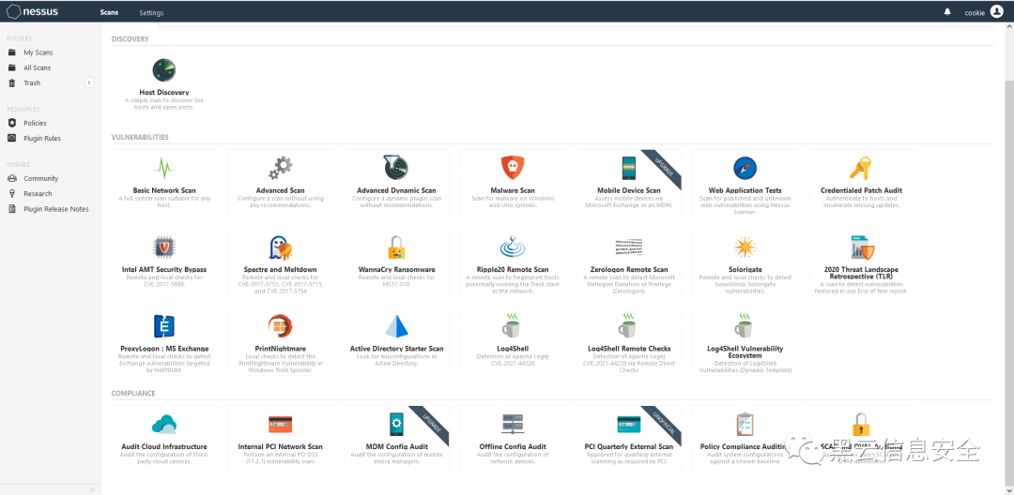
Task: Choose PCI Quarterly External Scan card icon
Action: 628,424
